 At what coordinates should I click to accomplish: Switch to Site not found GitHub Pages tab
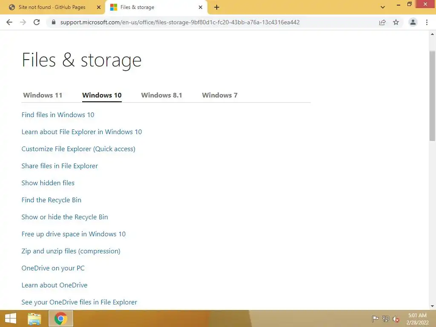click(x=52, y=7)
